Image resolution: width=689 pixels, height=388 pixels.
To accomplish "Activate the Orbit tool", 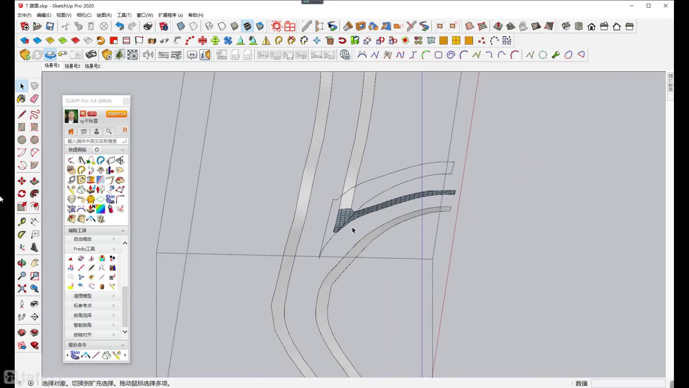I will pyautogui.click(x=22, y=263).
